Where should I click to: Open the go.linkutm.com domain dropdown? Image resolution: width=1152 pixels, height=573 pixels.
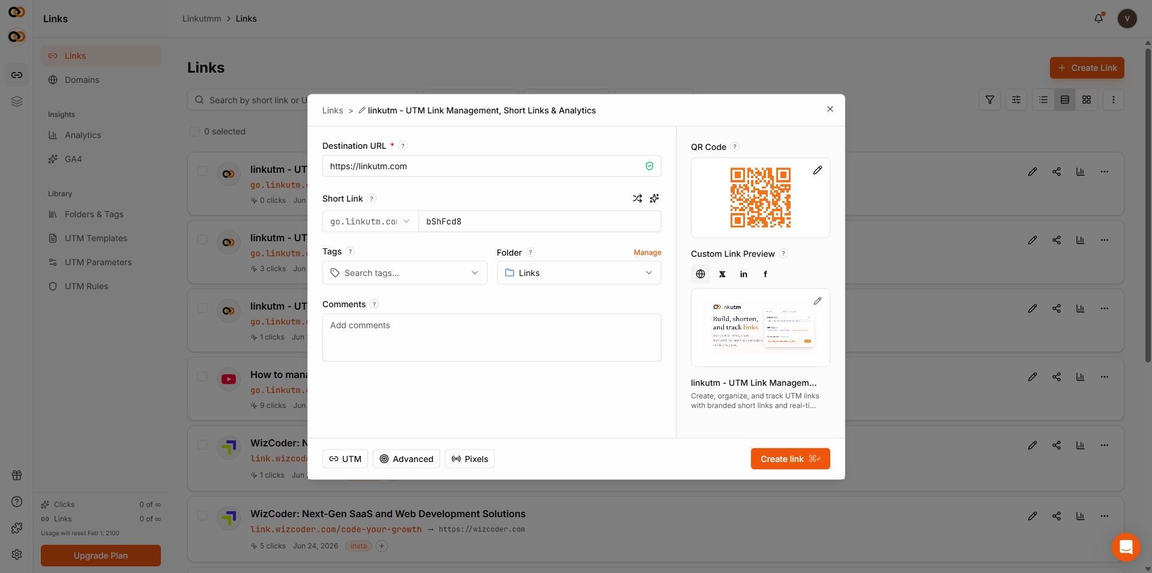click(x=370, y=221)
